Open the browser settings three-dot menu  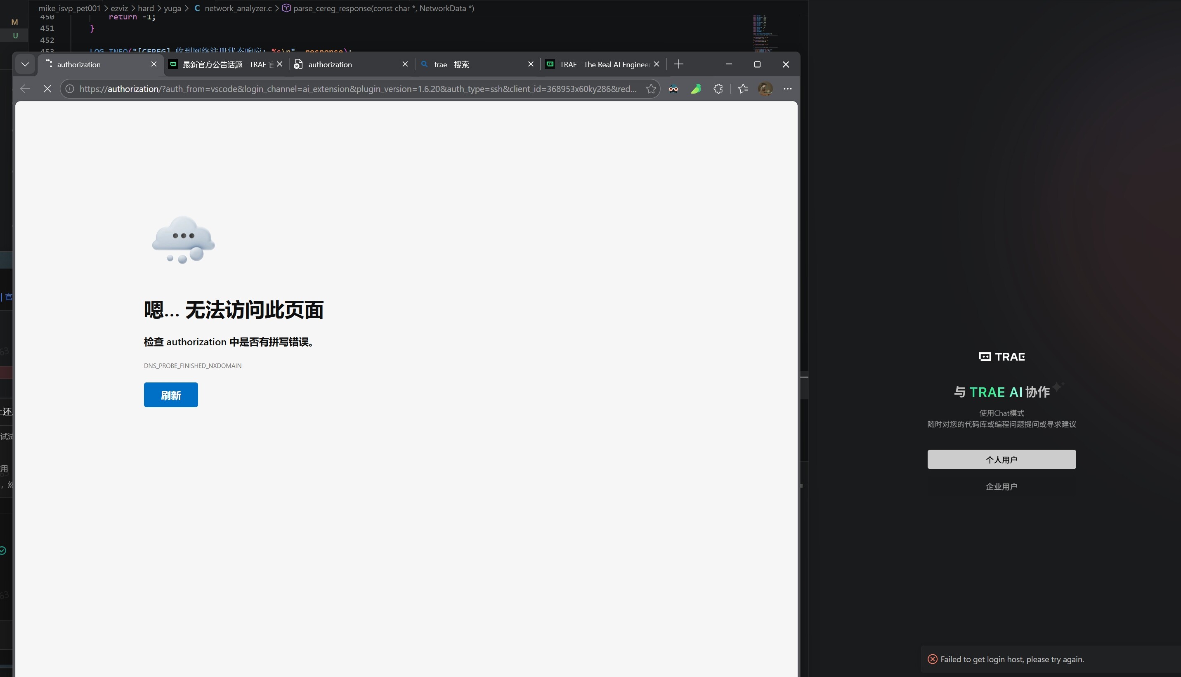point(787,89)
